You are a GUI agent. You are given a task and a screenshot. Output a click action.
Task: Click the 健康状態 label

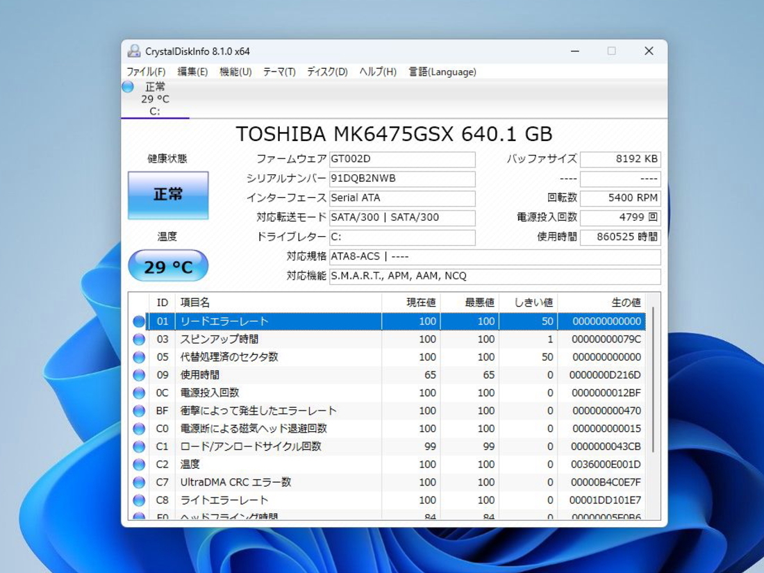167,159
